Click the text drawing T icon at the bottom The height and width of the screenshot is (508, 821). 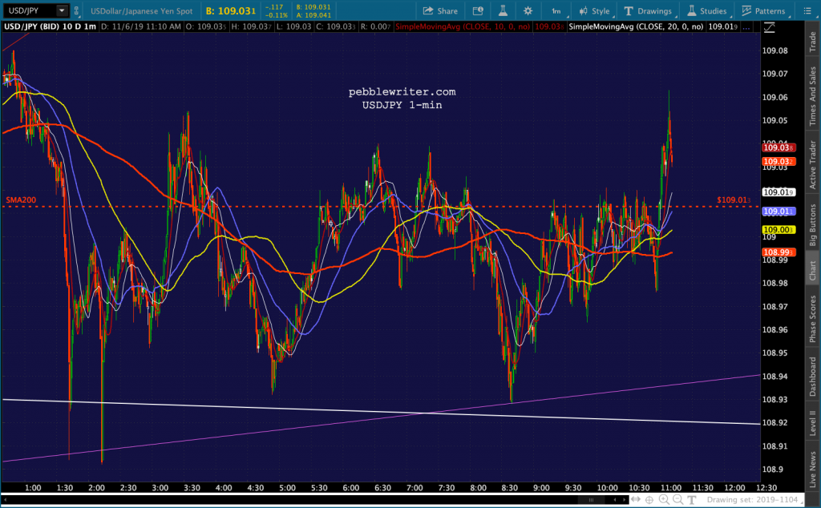point(692,500)
